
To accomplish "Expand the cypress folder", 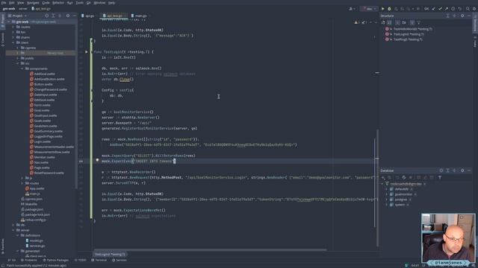I will (17, 48).
